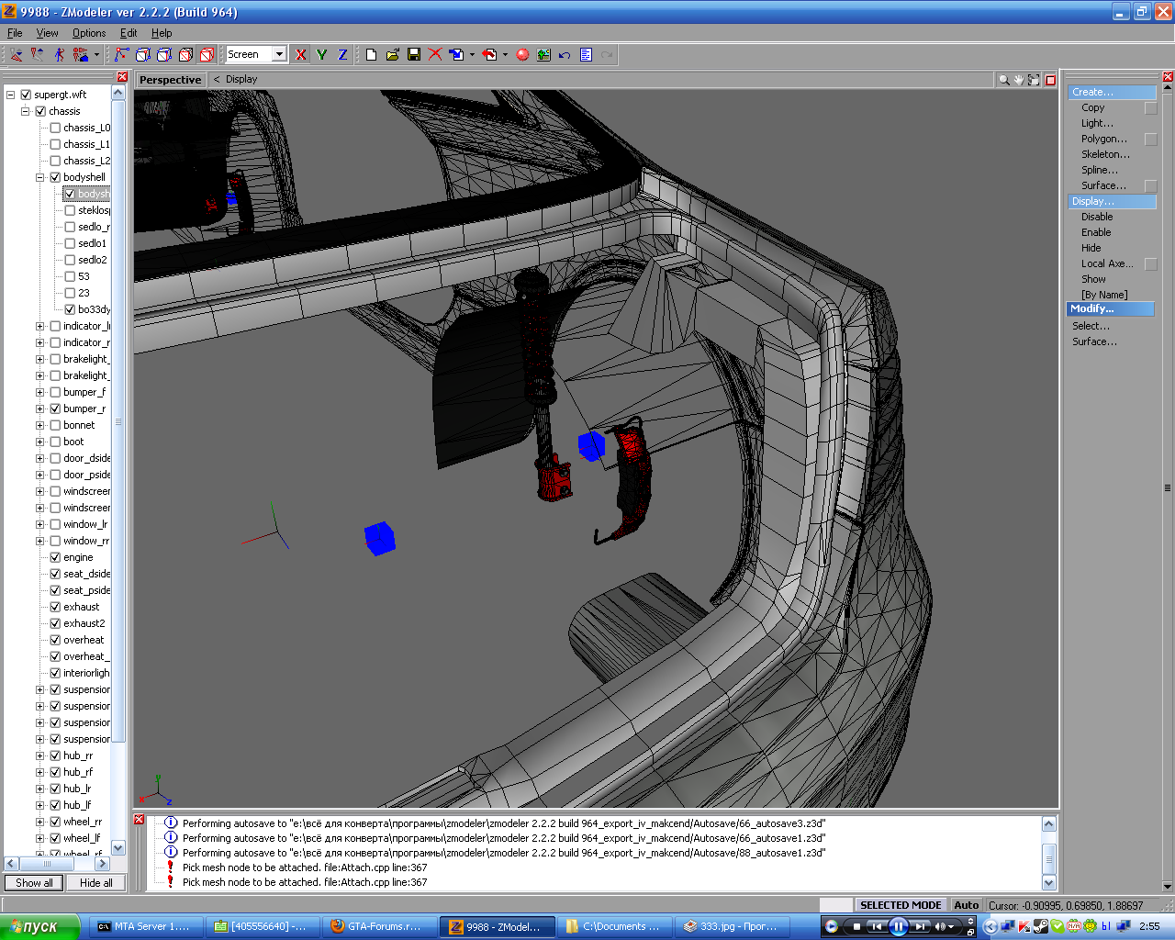Expand the wheel_rr tree node

pos(39,822)
